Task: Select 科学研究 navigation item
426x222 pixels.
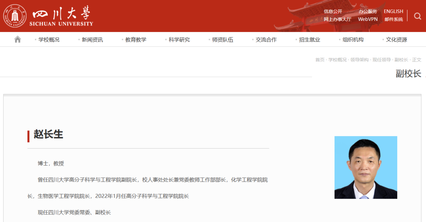Action: [179, 40]
